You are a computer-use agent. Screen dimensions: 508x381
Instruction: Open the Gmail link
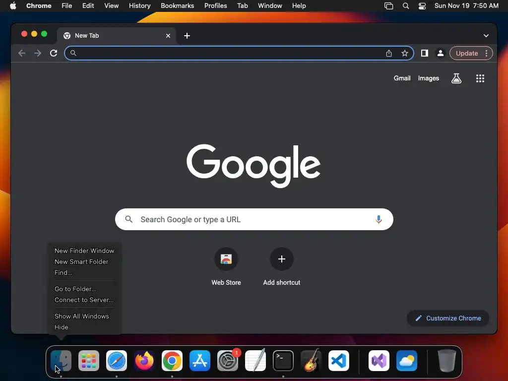pyautogui.click(x=402, y=78)
